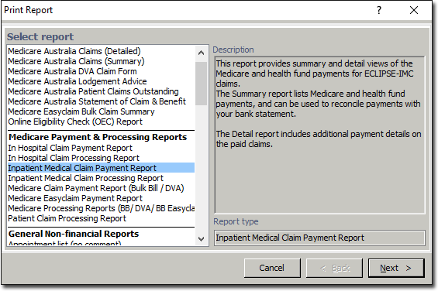The image size is (438, 291).
Task: Select In Hospital Claim Payment Report
Action: click(x=71, y=148)
